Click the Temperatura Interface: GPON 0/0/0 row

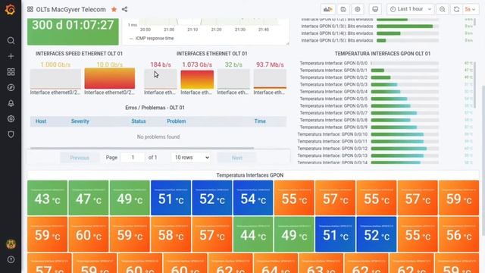click(386, 63)
